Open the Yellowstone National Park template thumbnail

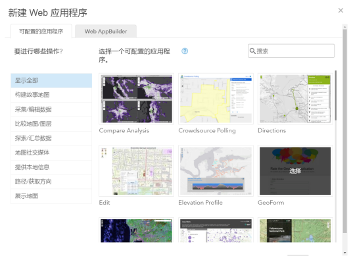pyautogui.click(x=295, y=230)
